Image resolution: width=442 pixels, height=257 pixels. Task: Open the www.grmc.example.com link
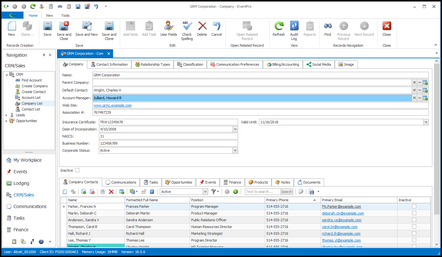pyautogui.click(x=112, y=105)
